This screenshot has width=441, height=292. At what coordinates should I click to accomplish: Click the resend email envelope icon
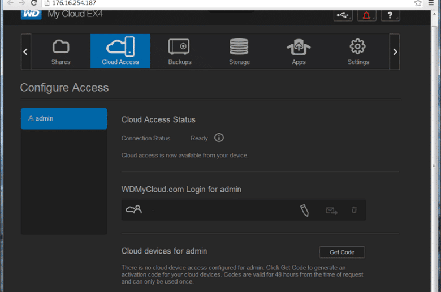331,211
